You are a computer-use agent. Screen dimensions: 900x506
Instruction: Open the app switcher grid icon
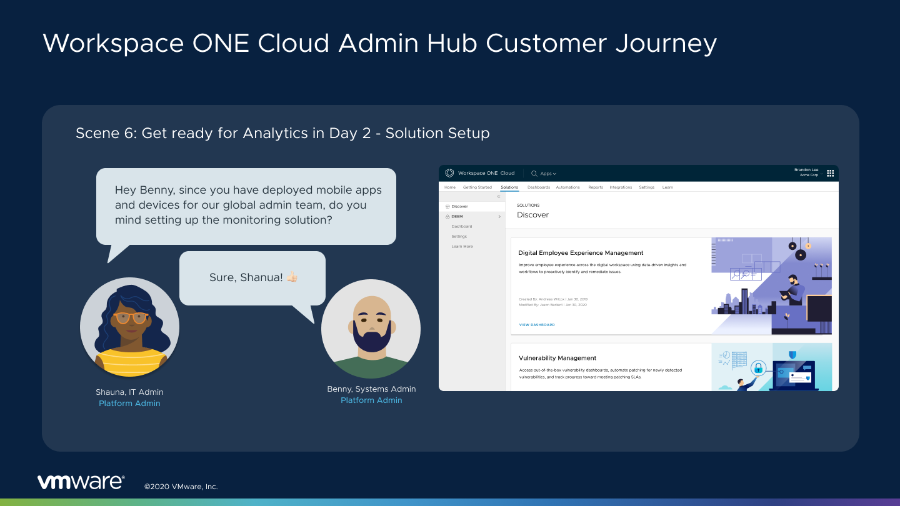[831, 173]
